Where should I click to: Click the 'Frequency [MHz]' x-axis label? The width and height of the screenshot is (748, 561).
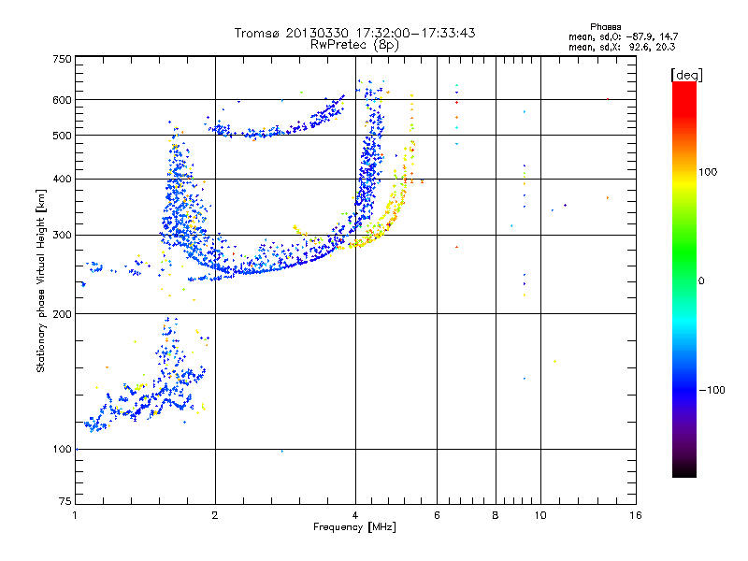click(x=354, y=526)
